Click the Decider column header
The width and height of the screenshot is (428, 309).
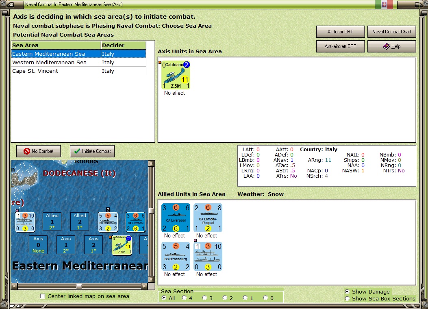coord(124,45)
